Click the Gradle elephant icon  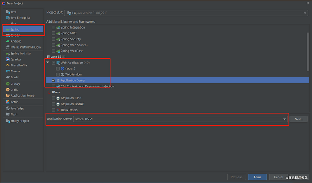pos(8,77)
